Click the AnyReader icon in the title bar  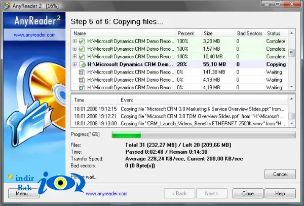7,6
